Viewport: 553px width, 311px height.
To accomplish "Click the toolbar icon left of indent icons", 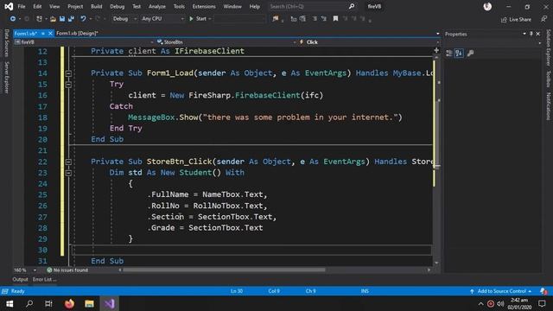I will pyautogui.click(x=276, y=19).
